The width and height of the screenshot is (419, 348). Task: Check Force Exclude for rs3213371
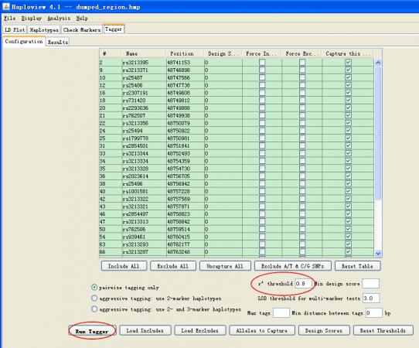click(x=302, y=70)
